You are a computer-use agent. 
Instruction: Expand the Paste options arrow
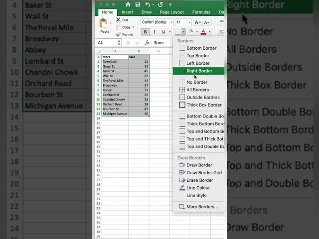click(111, 23)
